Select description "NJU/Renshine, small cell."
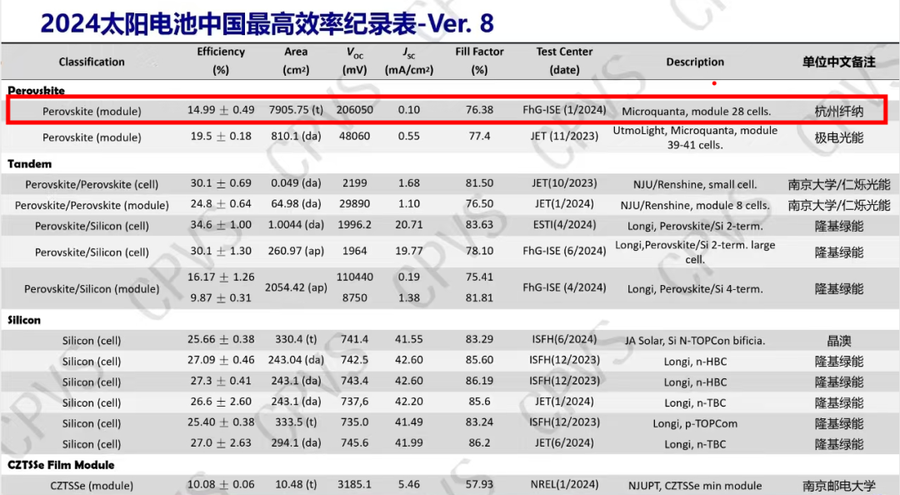 [695, 185]
